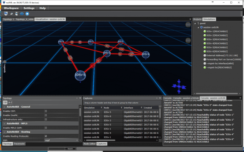Toggle Infrastructure only checkbox

tap(46, 120)
